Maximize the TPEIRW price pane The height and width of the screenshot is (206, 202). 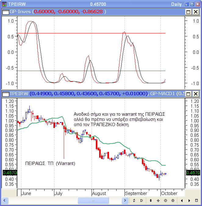pyautogui.click(x=188, y=94)
